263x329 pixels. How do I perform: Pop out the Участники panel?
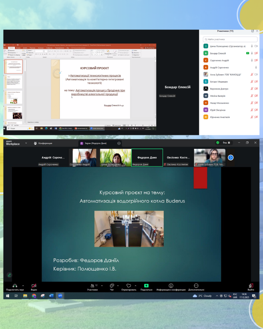(252, 31)
